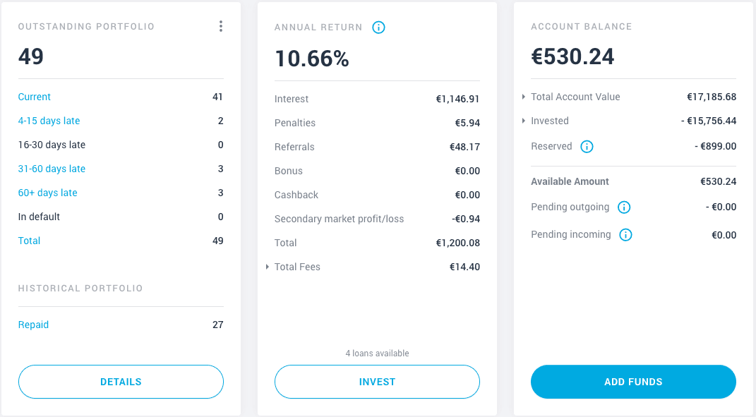Click the Total Account Value label
Screen dimensions: 756x417
click(x=575, y=97)
